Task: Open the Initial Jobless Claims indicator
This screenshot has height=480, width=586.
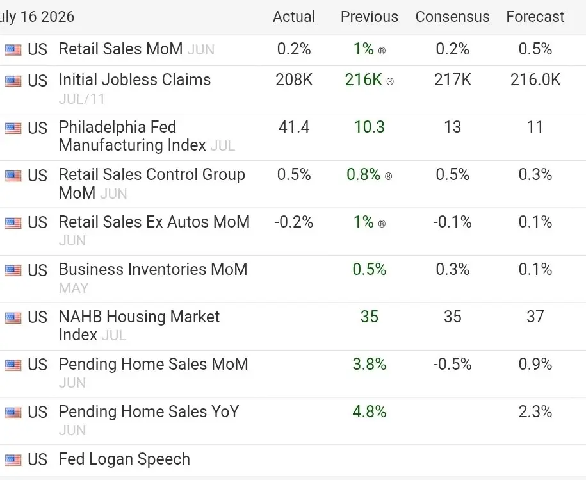Action: coord(134,79)
